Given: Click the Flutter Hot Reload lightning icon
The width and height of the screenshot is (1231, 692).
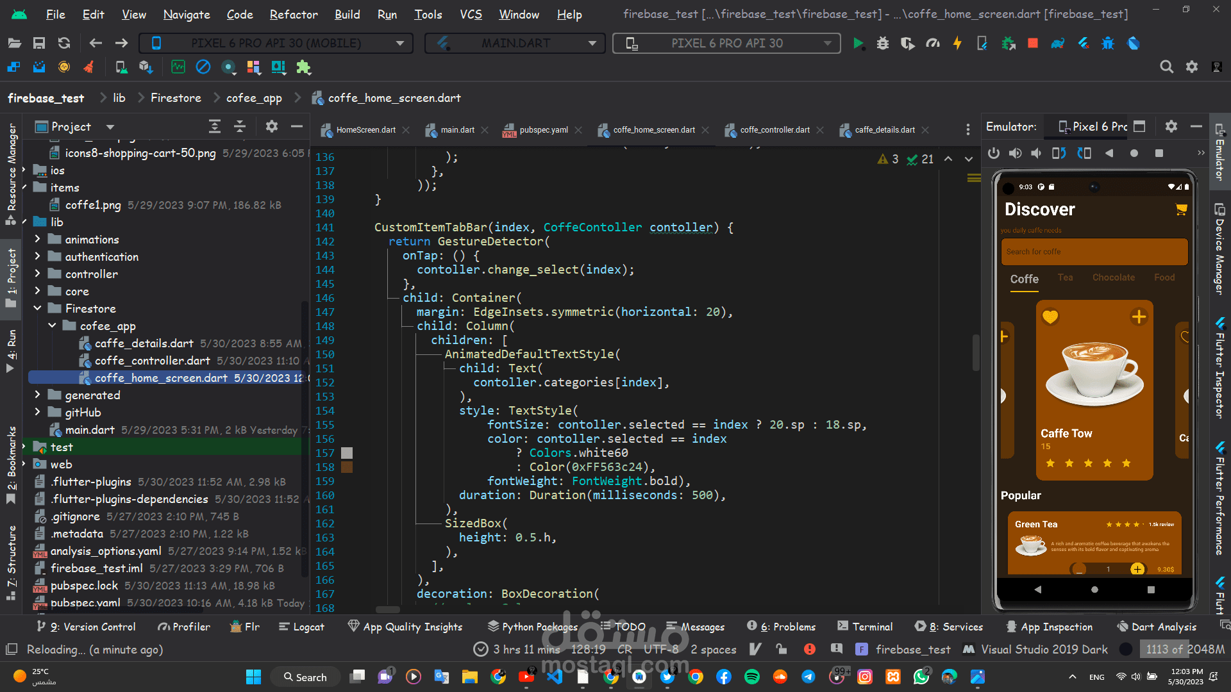Looking at the screenshot, I should point(957,44).
